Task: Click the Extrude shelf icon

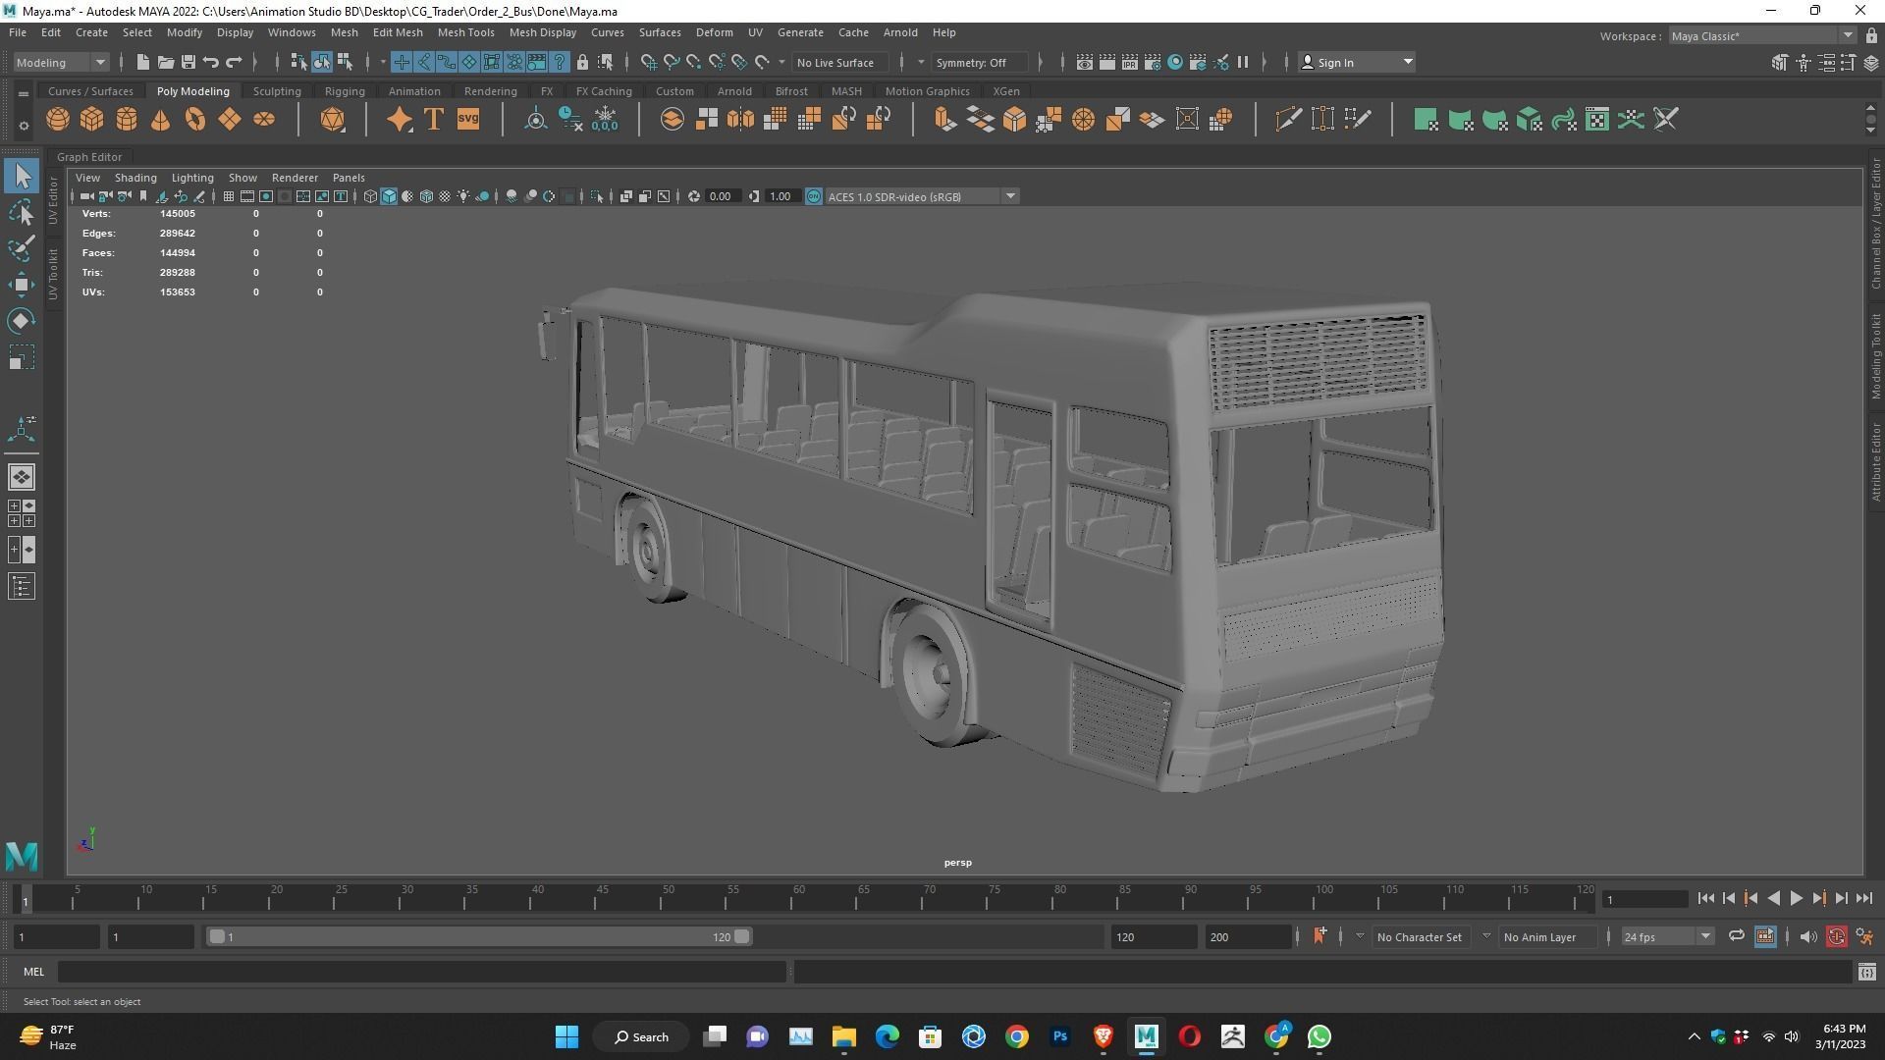Action: [945, 120]
